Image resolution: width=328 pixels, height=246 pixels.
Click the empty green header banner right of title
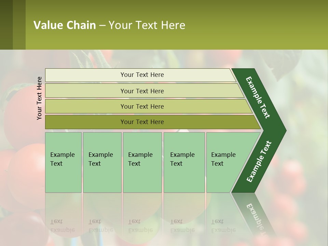256,25
